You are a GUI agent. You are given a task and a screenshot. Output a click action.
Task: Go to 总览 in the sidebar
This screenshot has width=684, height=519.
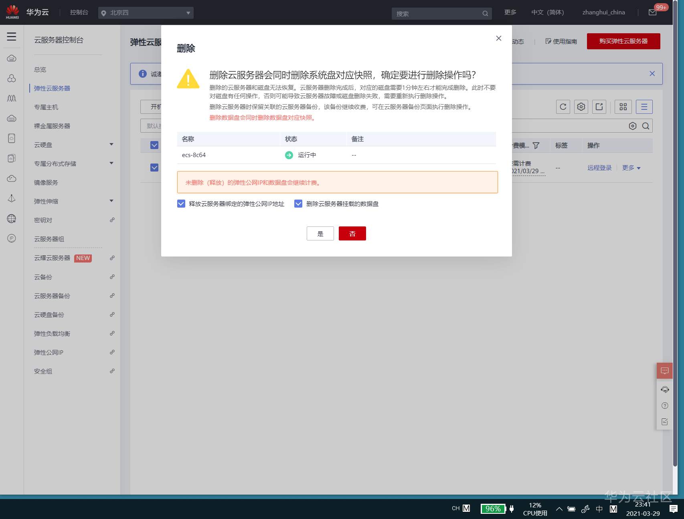(x=40, y=70)
